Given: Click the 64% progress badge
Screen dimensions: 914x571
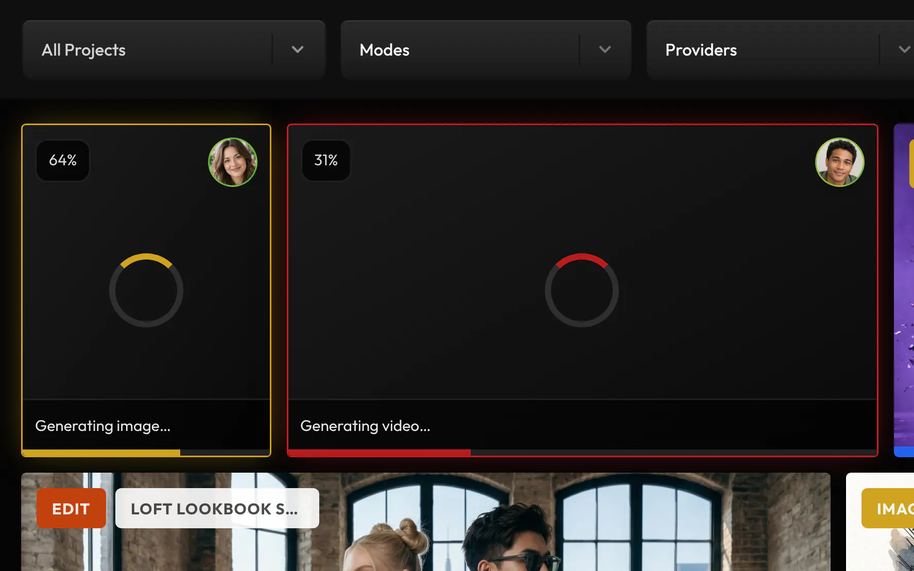Looking at the screenshot, I should pyautogui.click(x=63, y=161).
